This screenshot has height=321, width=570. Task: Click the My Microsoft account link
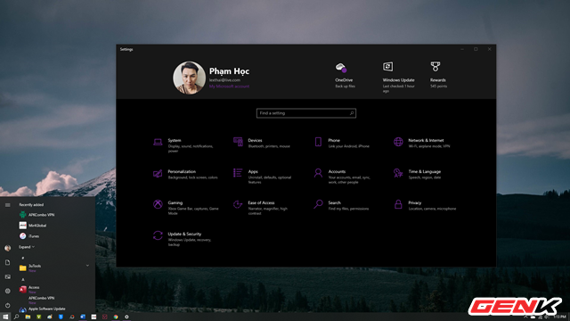[x=229, y=86]
